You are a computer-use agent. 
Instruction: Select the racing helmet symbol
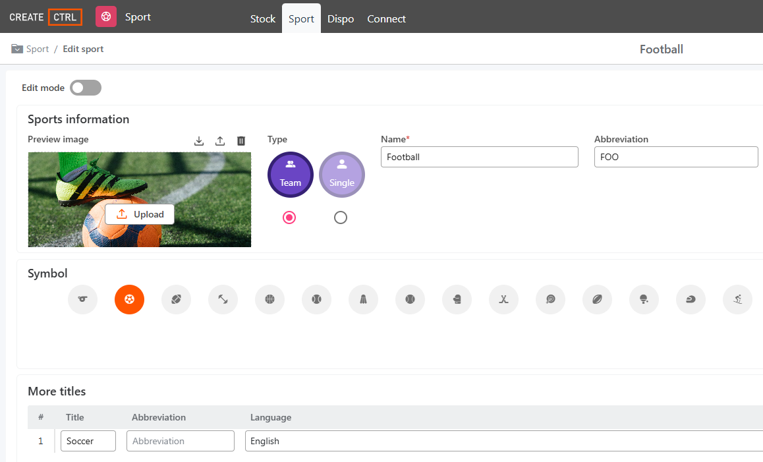691,299
